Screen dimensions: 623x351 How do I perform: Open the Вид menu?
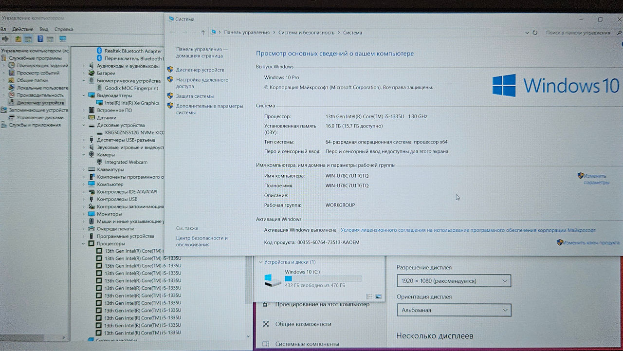pyautogui.click(x=44, y=29)
